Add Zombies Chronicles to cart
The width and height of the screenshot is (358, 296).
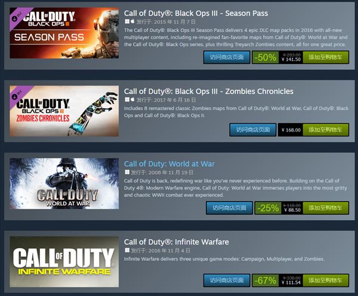point(326,130)
